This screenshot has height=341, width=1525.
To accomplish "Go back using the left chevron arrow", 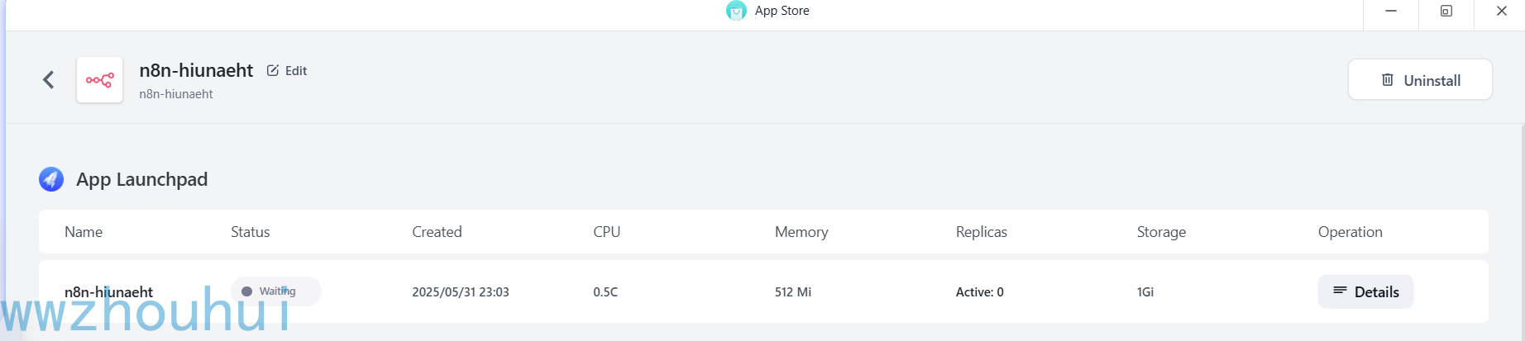I will [x=49, y=80].
